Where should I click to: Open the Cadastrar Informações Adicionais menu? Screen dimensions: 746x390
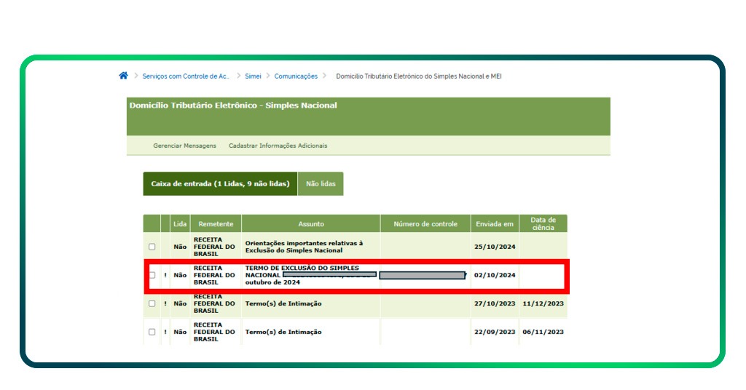(x=278, y=146)
